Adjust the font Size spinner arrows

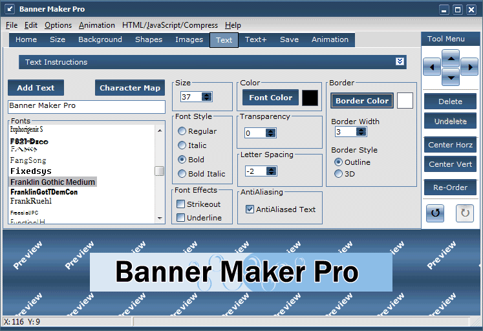click(206, 97)
